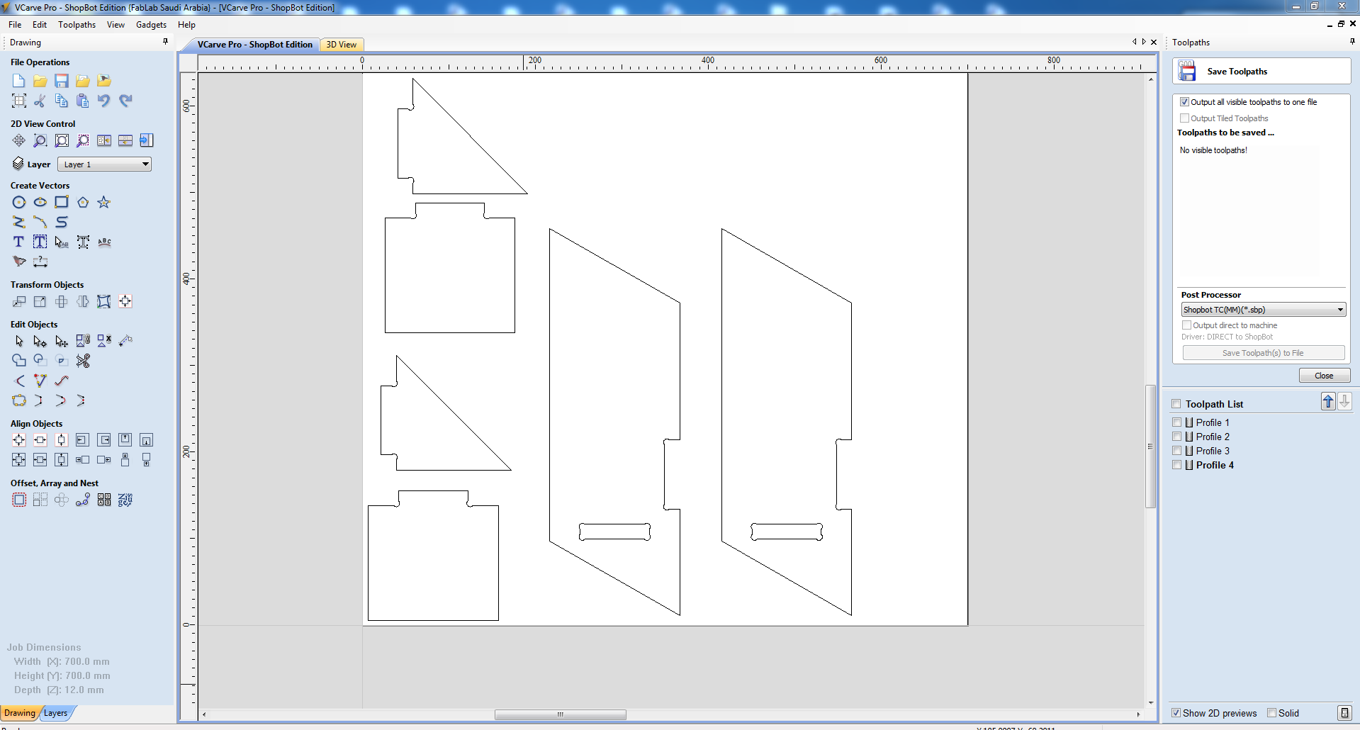
Task: Enable the Profile 1 toolpath checkbox
Action: point(1177,422)
